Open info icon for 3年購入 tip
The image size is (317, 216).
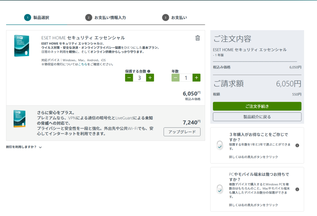pos(297,145)
